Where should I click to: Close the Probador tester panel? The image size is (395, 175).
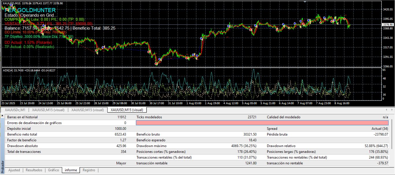pos(2,116)
